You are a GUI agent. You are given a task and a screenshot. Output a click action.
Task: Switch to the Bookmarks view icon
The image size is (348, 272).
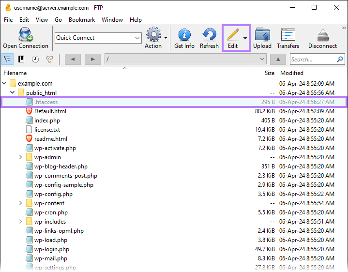click(21, 59)
